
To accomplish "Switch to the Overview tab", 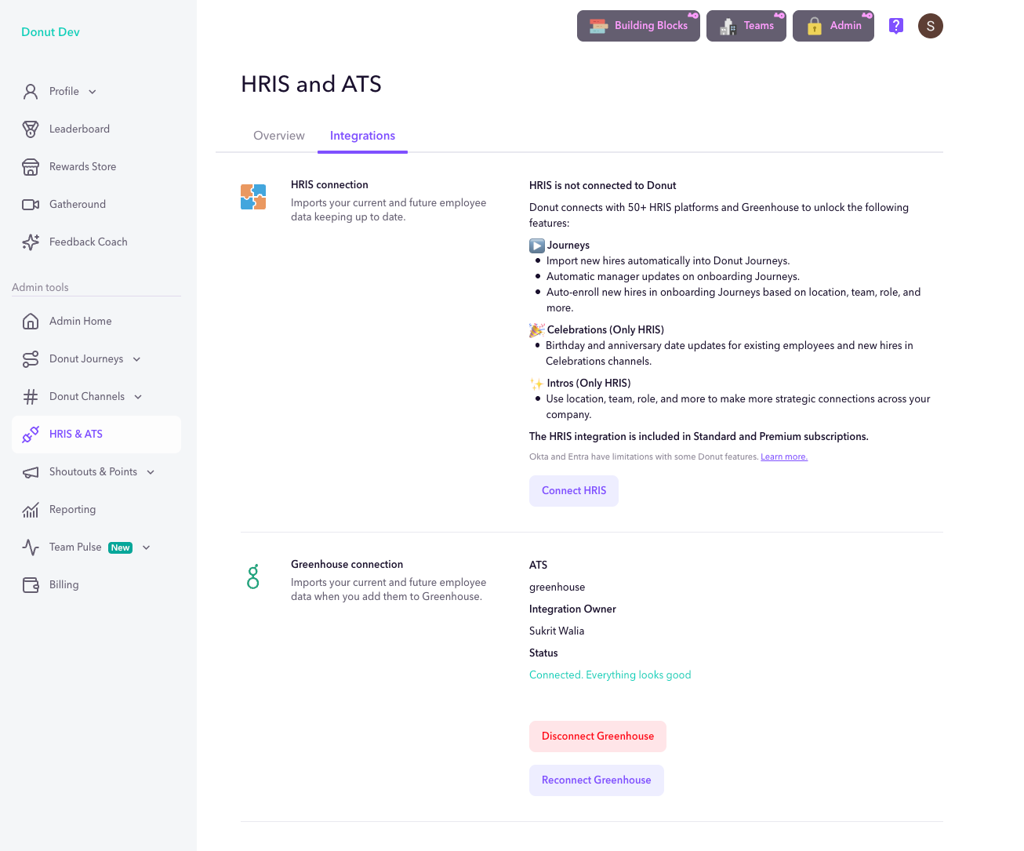I will pyautogui.click(x=279, y=136).
